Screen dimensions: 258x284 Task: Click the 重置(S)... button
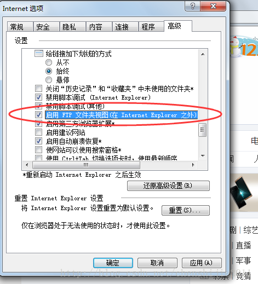186,210
